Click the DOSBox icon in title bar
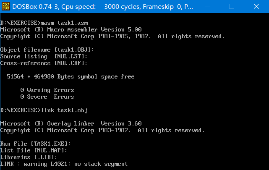Screen dimensions: 269x170 pyautogui.click(x=6, y=7)
